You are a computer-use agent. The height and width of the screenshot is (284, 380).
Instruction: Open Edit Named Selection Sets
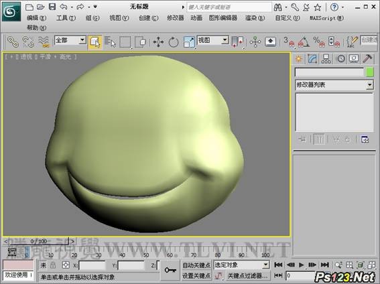[352, 42]
